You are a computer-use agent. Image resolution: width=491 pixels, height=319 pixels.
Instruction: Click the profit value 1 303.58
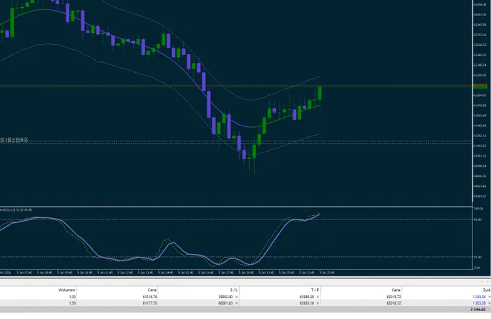coord(479,303)
